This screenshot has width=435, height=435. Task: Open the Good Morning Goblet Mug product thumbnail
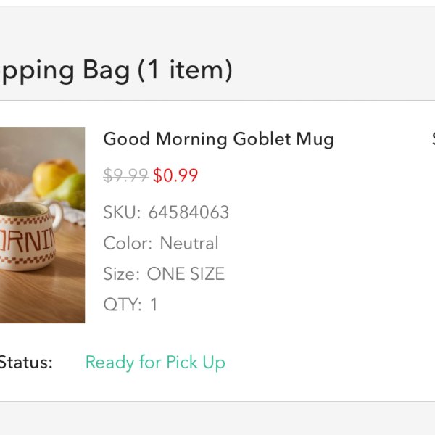(x=42, y=225)
